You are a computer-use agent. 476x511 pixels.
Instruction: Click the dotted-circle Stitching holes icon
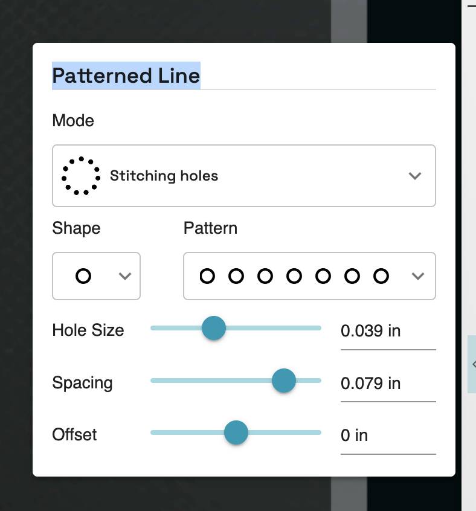point(81,176)
